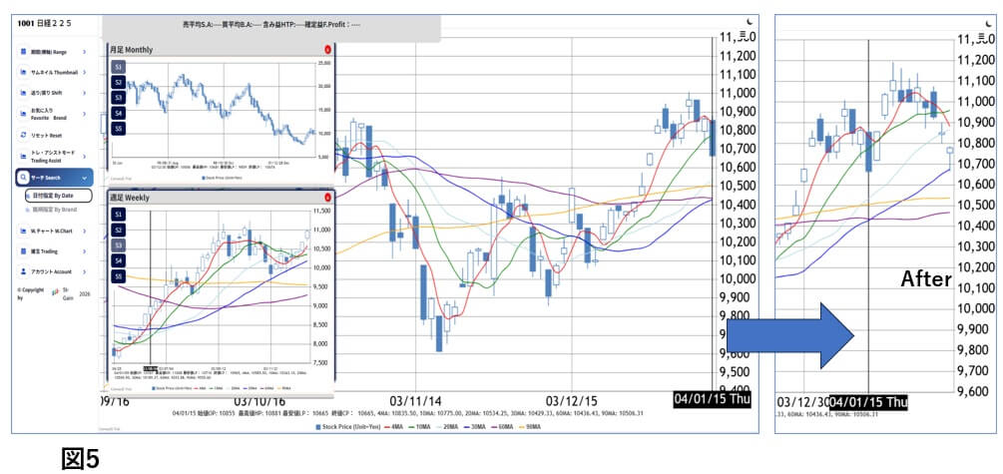Viewport: 1003px width, 474px height.
Task: Click S1 button in Weekly panel
Action: tap(118, 215)
